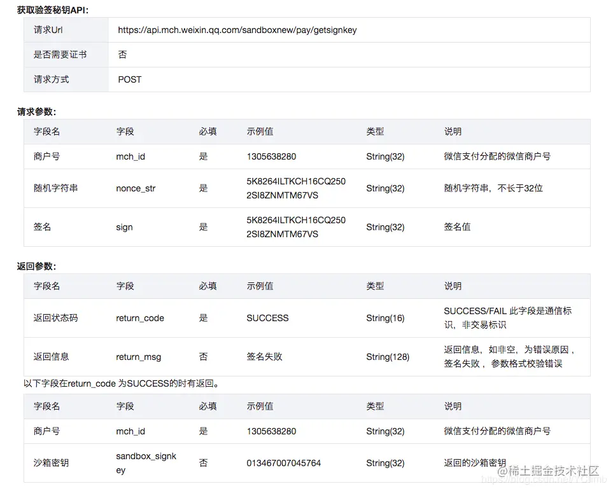Viewport: 613px width, 491px height.
Task: Click '否' in the return_msg row
Action: tap(203, 357)
